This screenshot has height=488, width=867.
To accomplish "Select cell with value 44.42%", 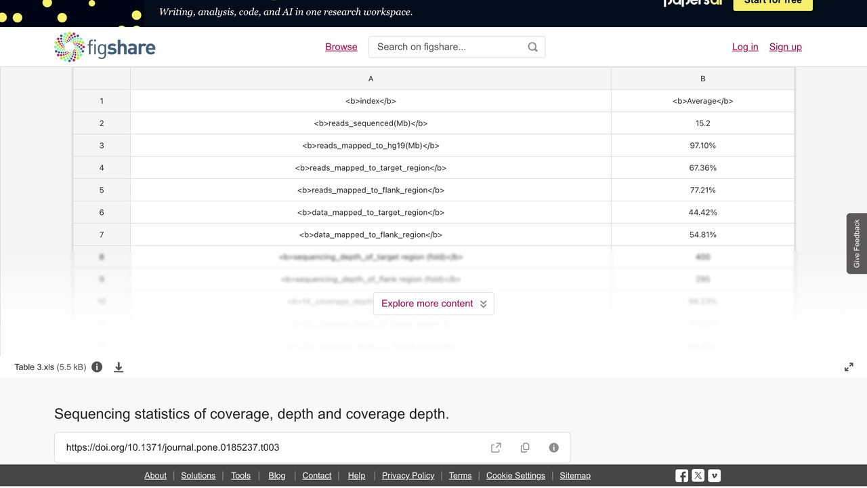I will tap(702, 213).
